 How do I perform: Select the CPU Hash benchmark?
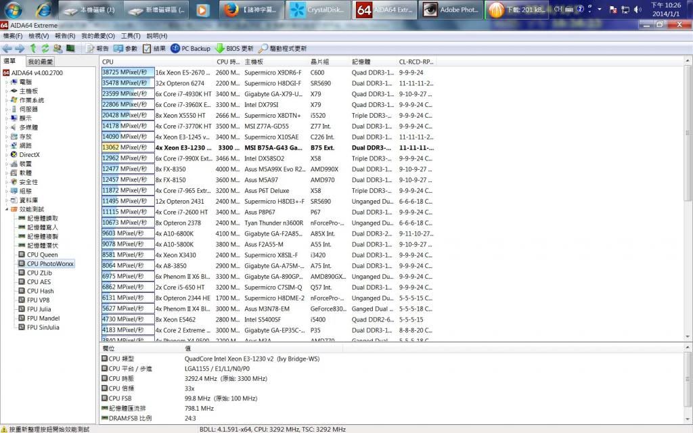tap(36, 291)
